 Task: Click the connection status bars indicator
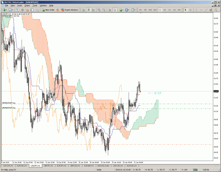coord(195,170)
